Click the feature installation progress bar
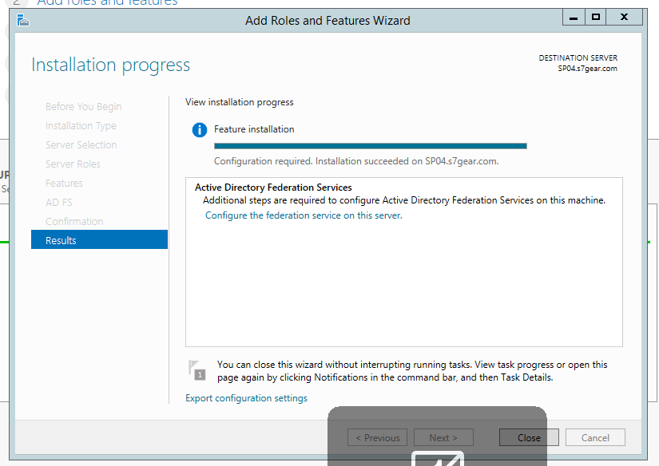 pyautogui.click(x=370, y=146)
